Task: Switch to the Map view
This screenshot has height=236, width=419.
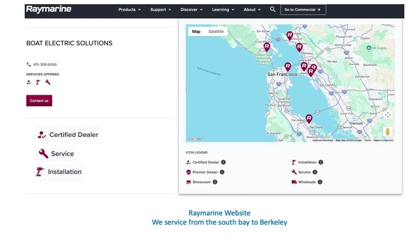Action: pyautogui.click(x=196, y=31)
